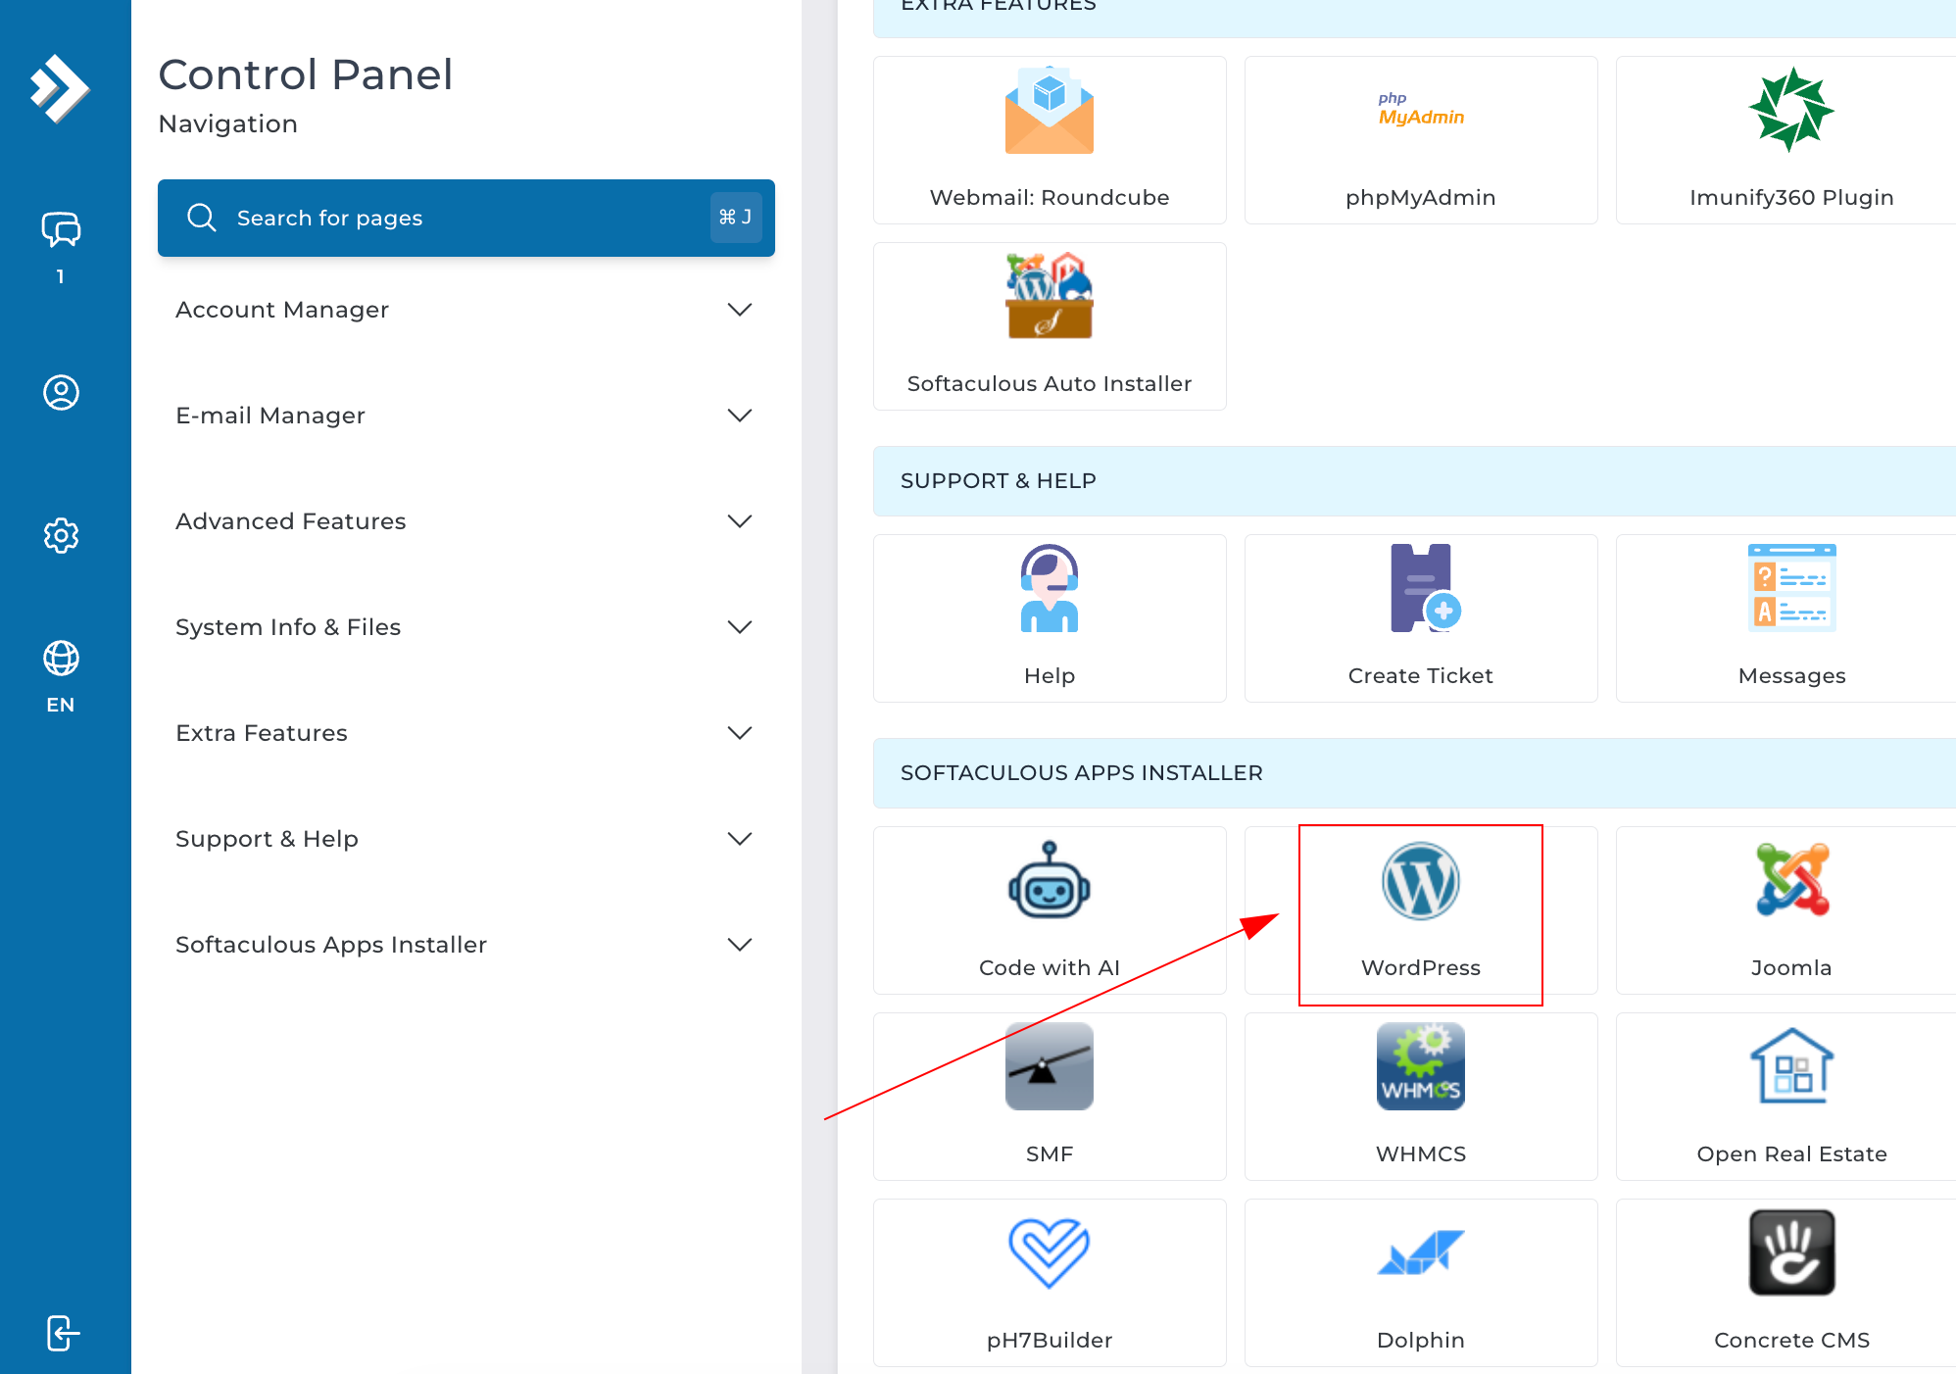
Task: Click the Code with AI label
Action: 1050,968
